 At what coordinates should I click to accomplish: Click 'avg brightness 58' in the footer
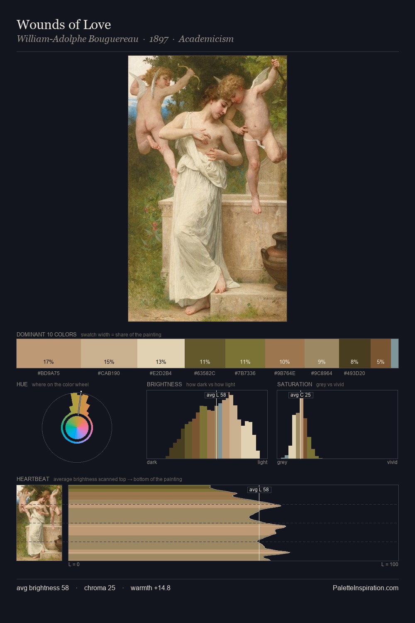coord(43,588)
